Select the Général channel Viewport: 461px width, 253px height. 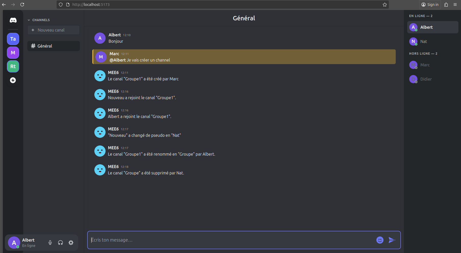pyautogui.click(x=54, y=46)
